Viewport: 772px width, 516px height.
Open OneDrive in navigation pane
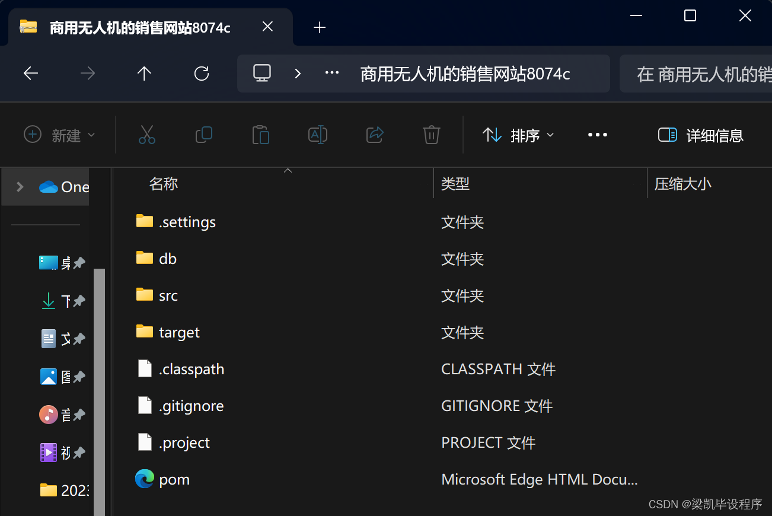pos(64,187)
